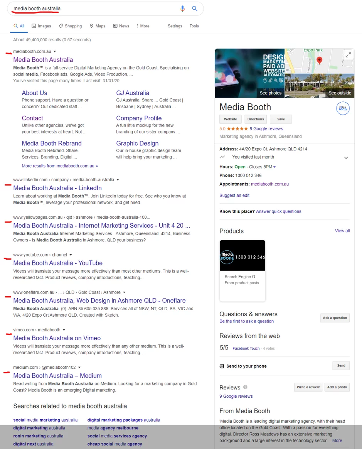Click the Website button in the knowledge panel
Viewport: 362px width, 449px height.
coord(231,119)
